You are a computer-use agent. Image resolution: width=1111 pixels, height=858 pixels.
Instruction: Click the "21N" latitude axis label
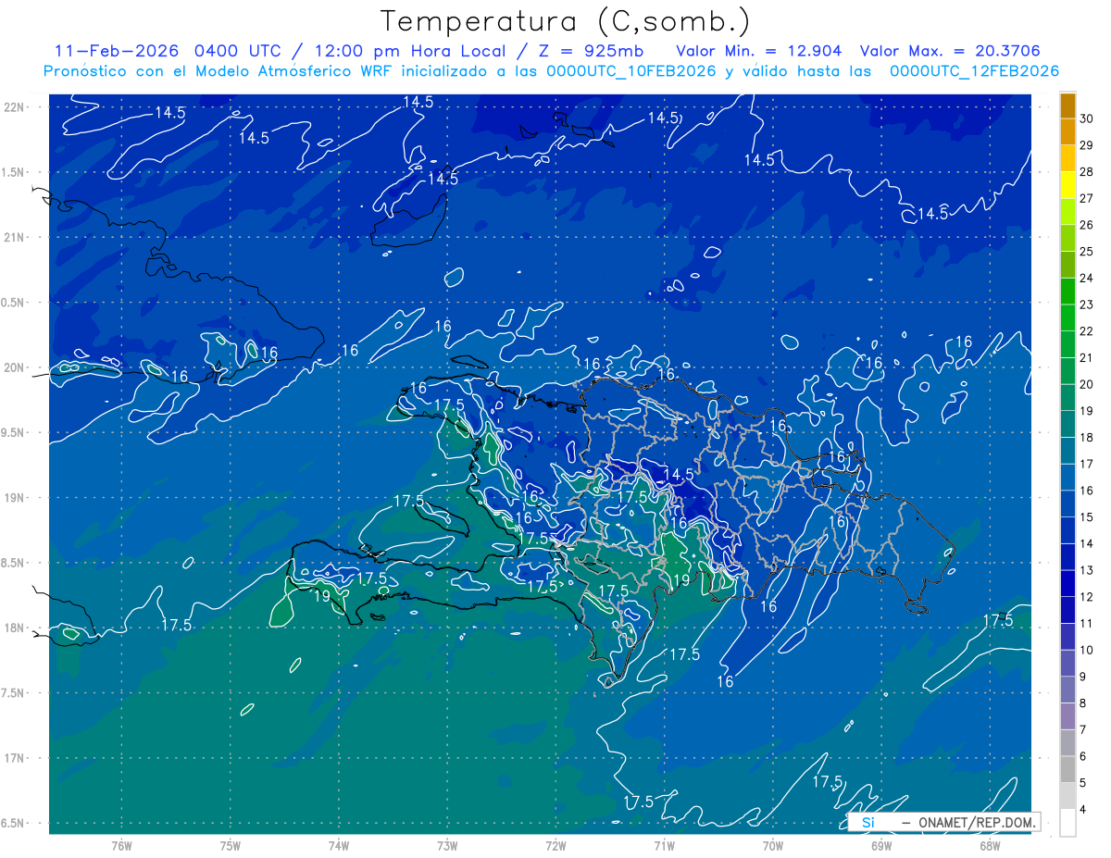coord(16,237)
